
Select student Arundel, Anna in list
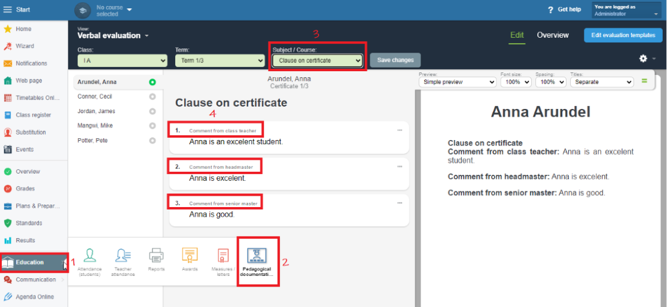click(x=97, y=82)
